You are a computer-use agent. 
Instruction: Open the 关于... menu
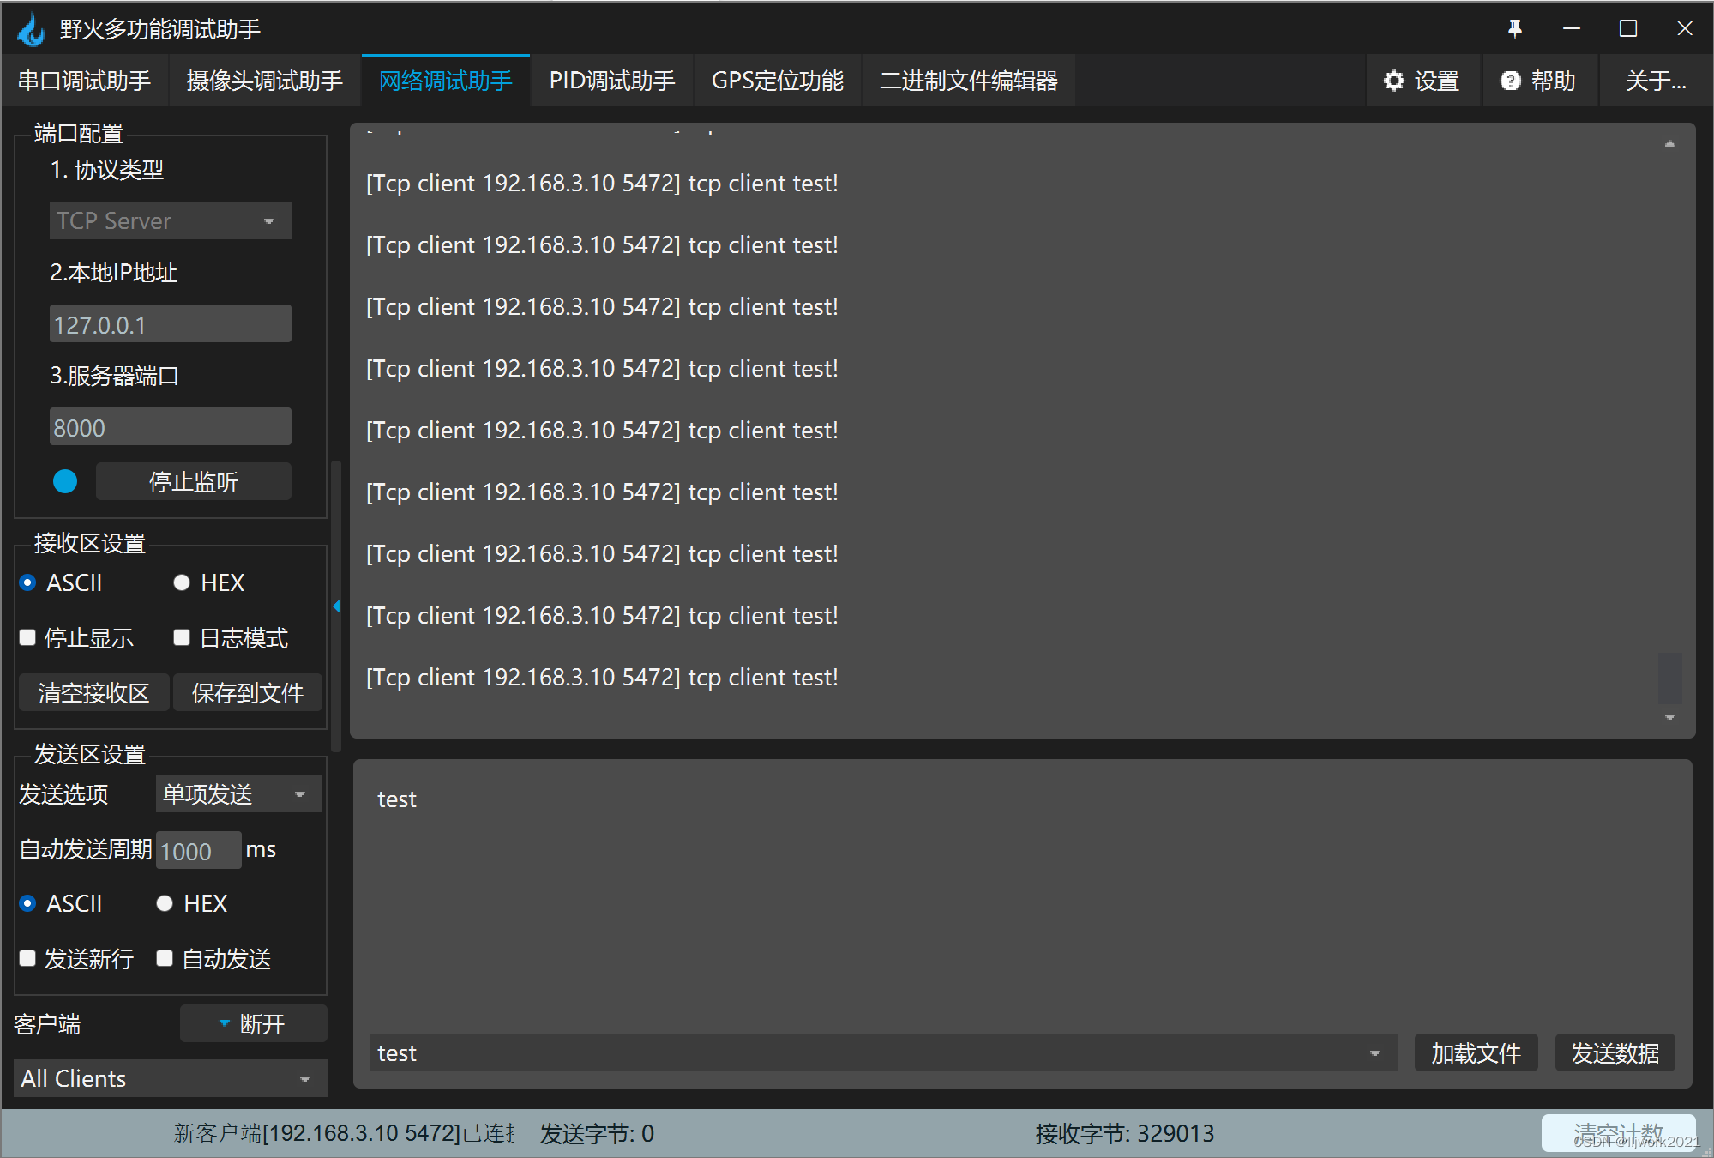point(1656,81)
